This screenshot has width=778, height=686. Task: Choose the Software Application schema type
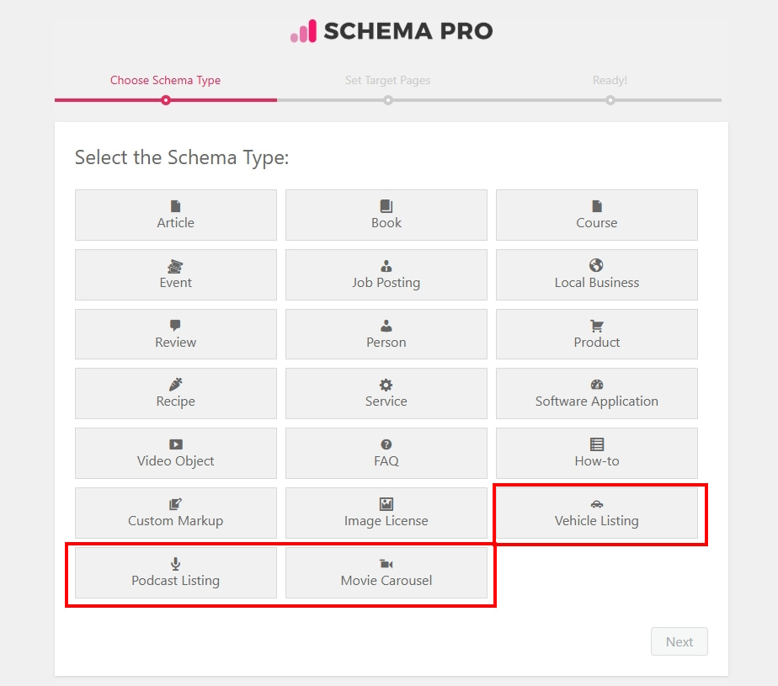597,394
